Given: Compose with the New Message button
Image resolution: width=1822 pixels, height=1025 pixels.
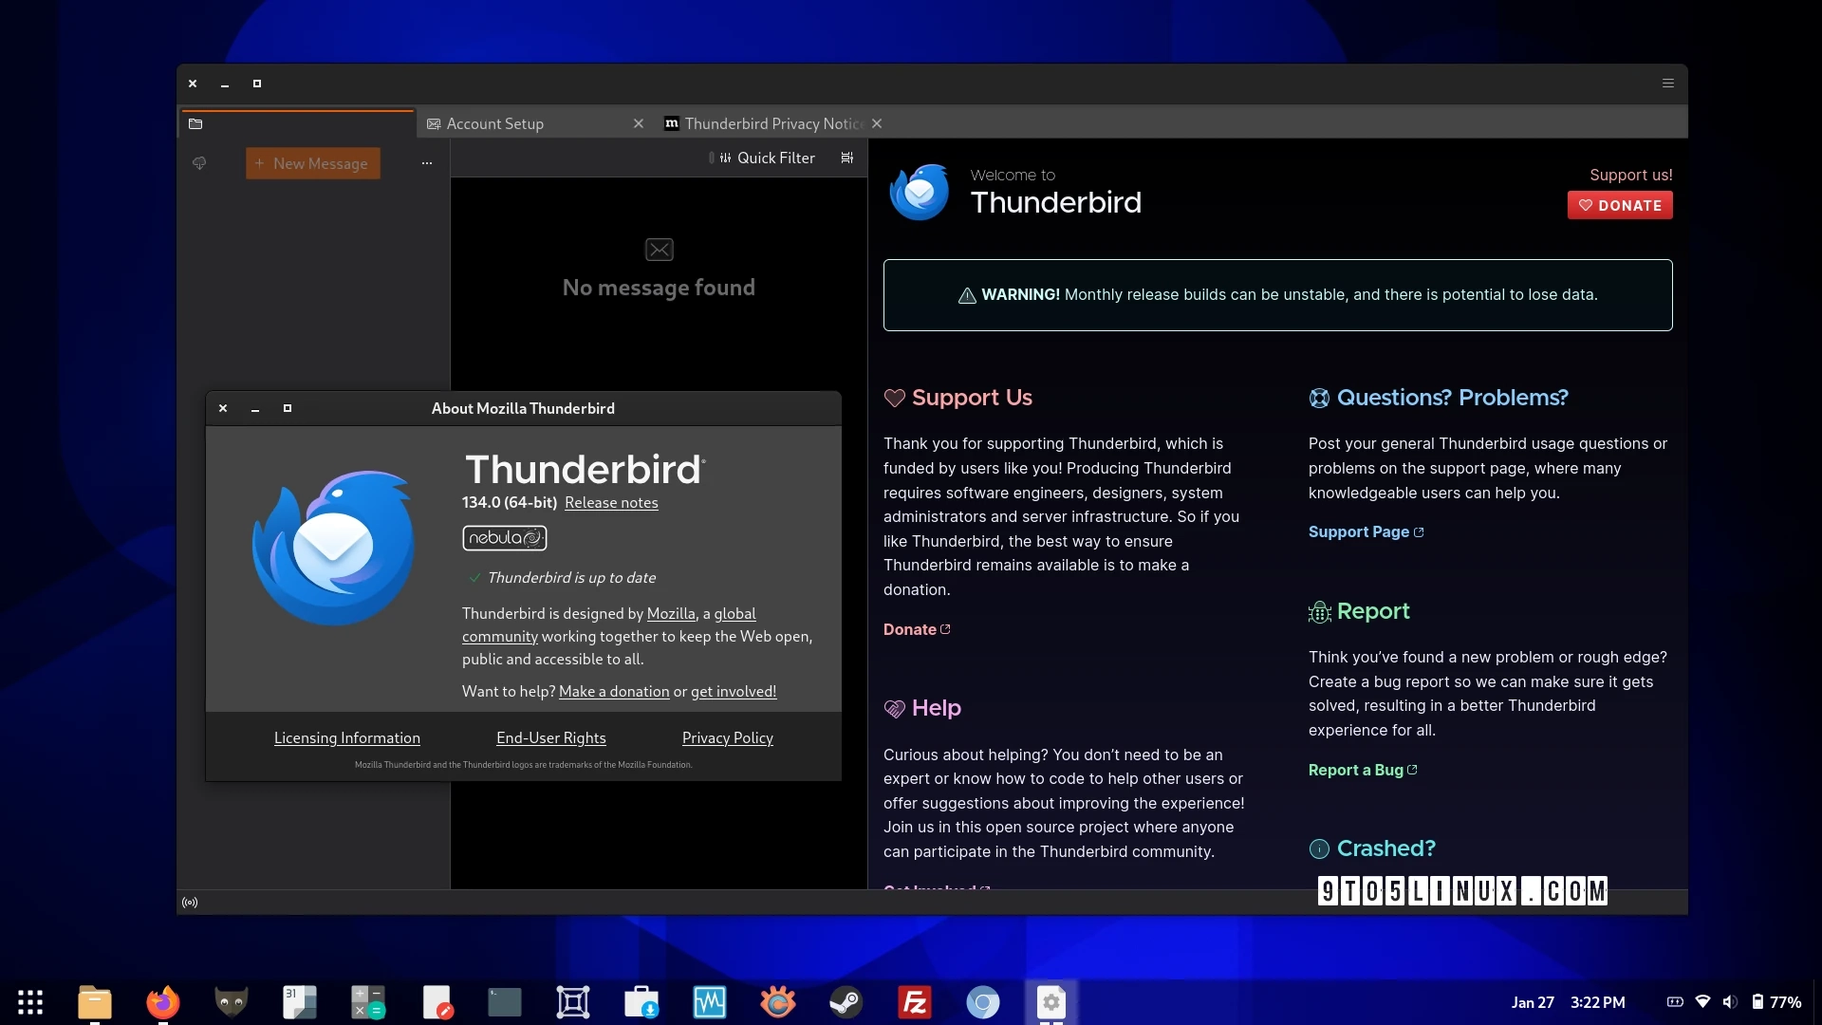Looking at the screenshot, I should coord(312,163).
